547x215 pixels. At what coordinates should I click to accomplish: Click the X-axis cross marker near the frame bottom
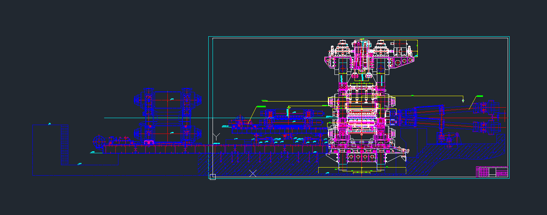[x=253, y=173]
